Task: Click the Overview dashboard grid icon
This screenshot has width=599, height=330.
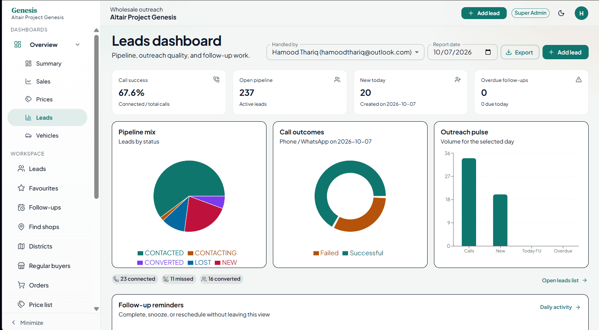Action: pos(18,45)
